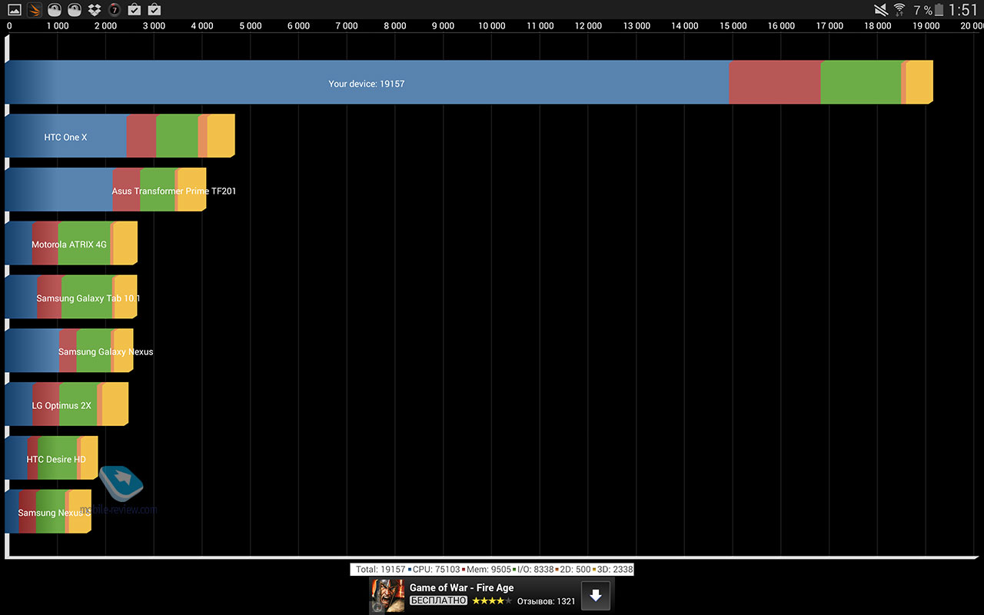This screenshot has height=615, width=984.
Task: Tap the shopping bag icon beside the 7 icon
Action: click(x=135, y=10)
